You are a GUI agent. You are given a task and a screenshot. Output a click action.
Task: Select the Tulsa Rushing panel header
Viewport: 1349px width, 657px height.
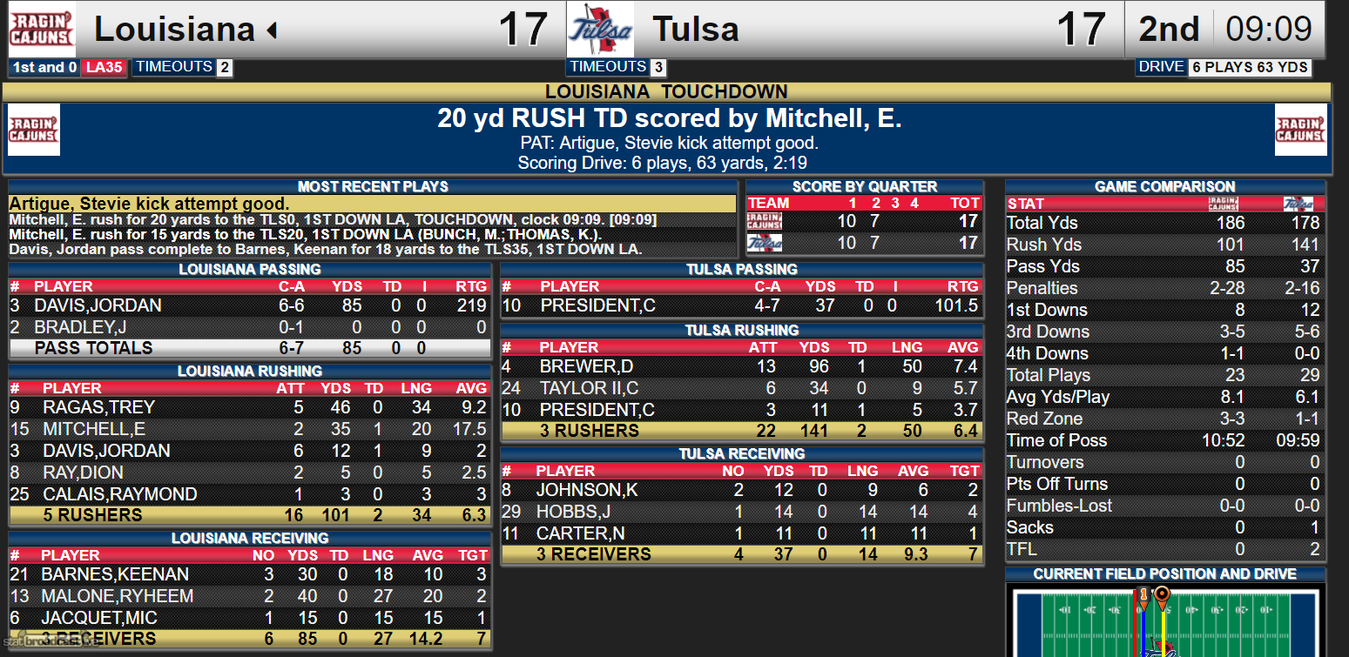pyautogui.click(x=742, y=331)
